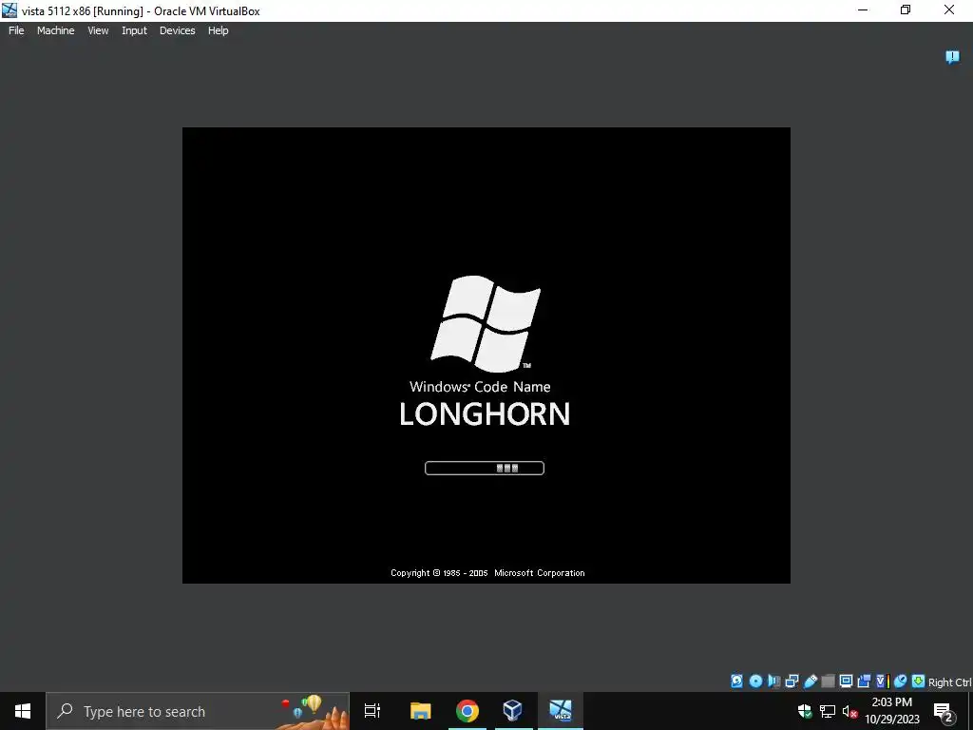Open the Devices menu
Screen dimensions: 973x730
point(178,30)
